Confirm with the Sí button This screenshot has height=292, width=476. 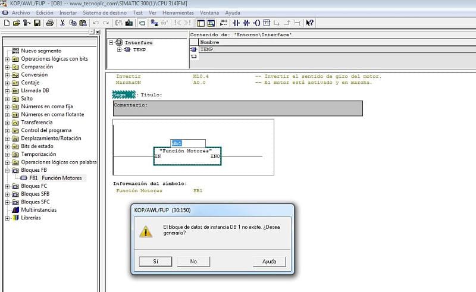click(155, 261)
